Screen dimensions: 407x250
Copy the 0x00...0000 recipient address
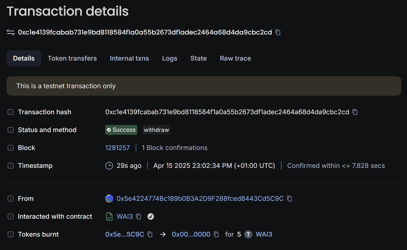216,234
